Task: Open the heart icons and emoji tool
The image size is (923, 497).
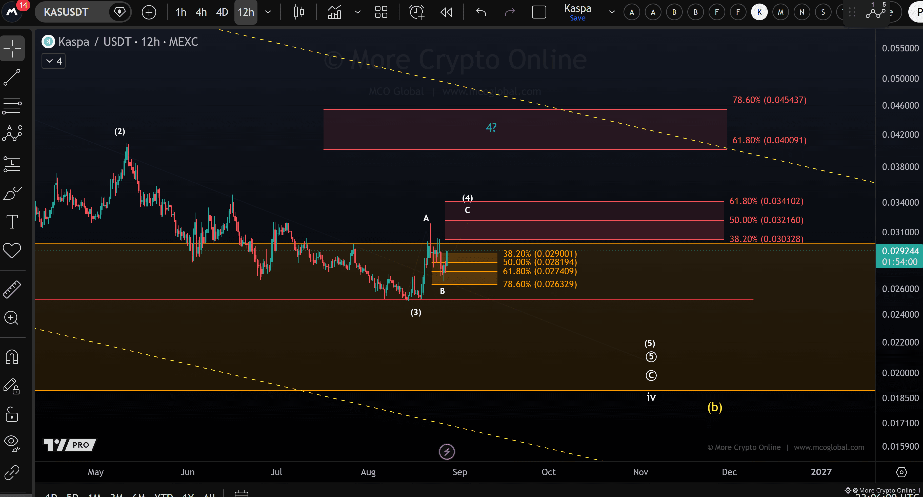Action: (x=12, y=250)
